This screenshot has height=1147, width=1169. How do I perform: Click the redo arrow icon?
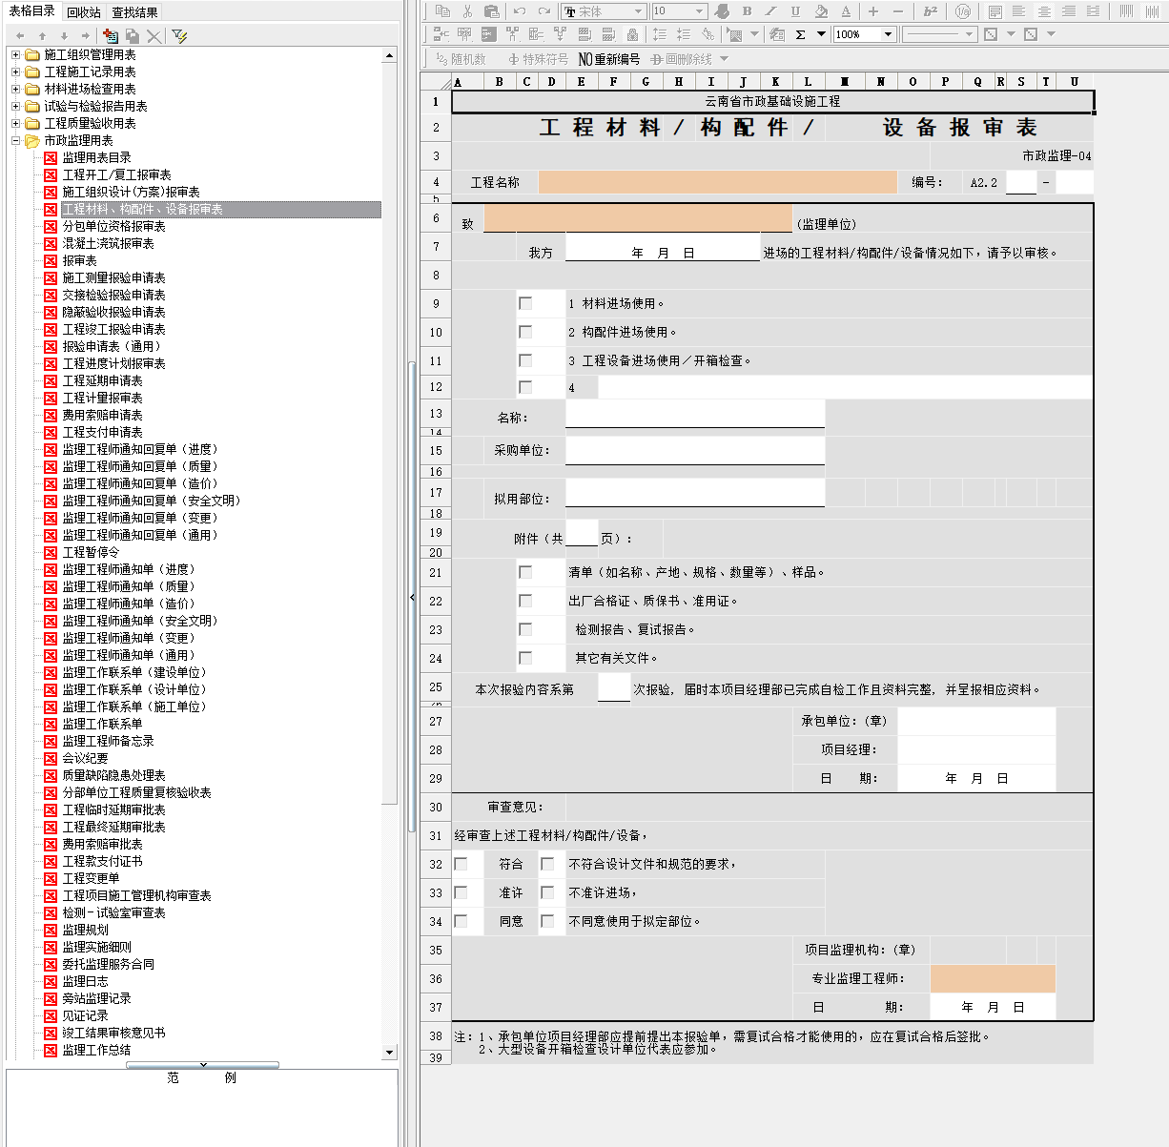tap(543, 11)
